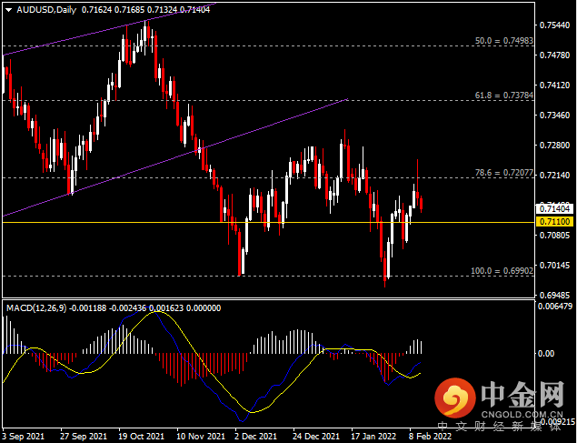Click the 10 Nov 2021 date label
Image resolution: width=577 pixels, height=443 pixels.
201,437
